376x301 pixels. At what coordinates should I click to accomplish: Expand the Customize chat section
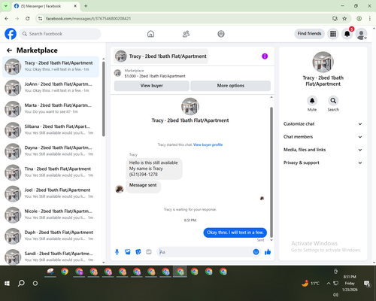(323, 124)
